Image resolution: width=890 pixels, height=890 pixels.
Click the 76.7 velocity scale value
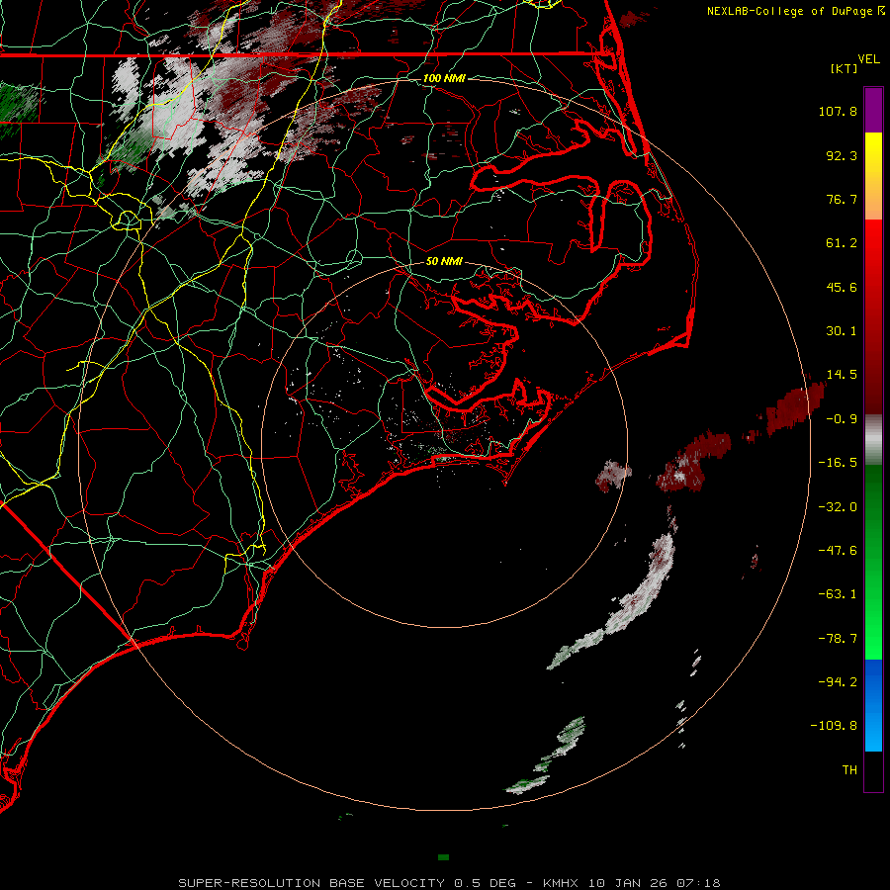842,199
